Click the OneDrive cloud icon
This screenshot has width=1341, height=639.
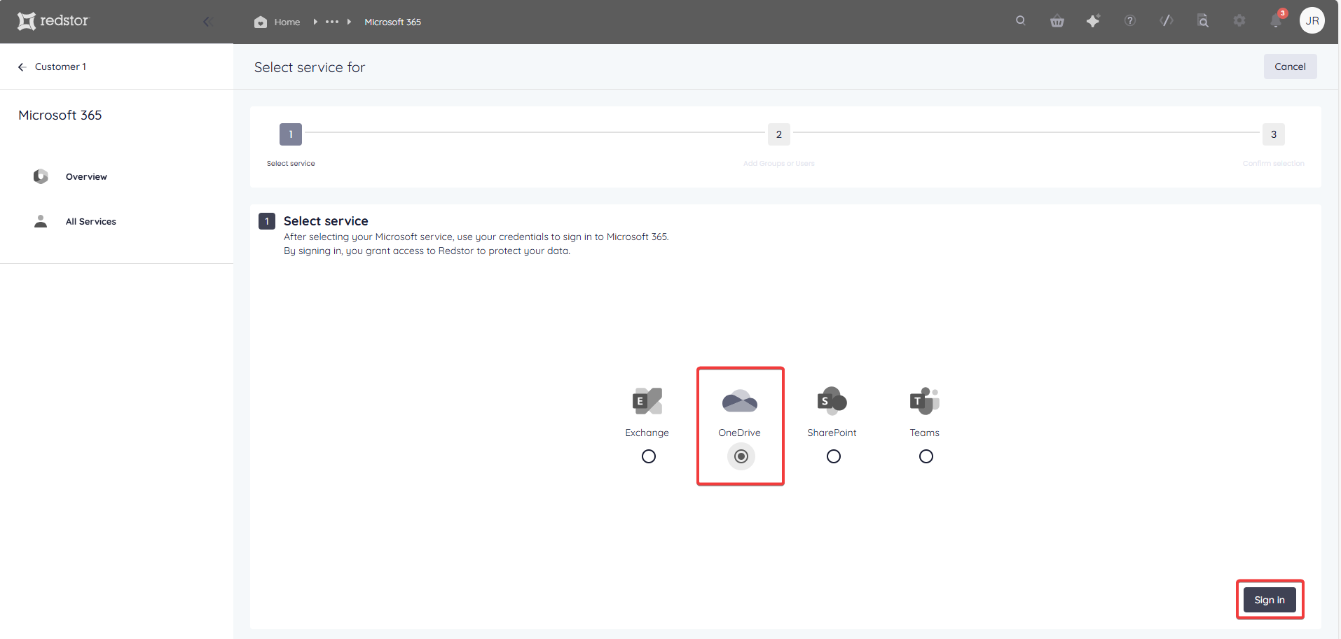(740, 402)
